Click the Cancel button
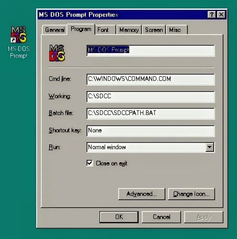This screenshot has width=237, height=239. [x=161, y=217]
